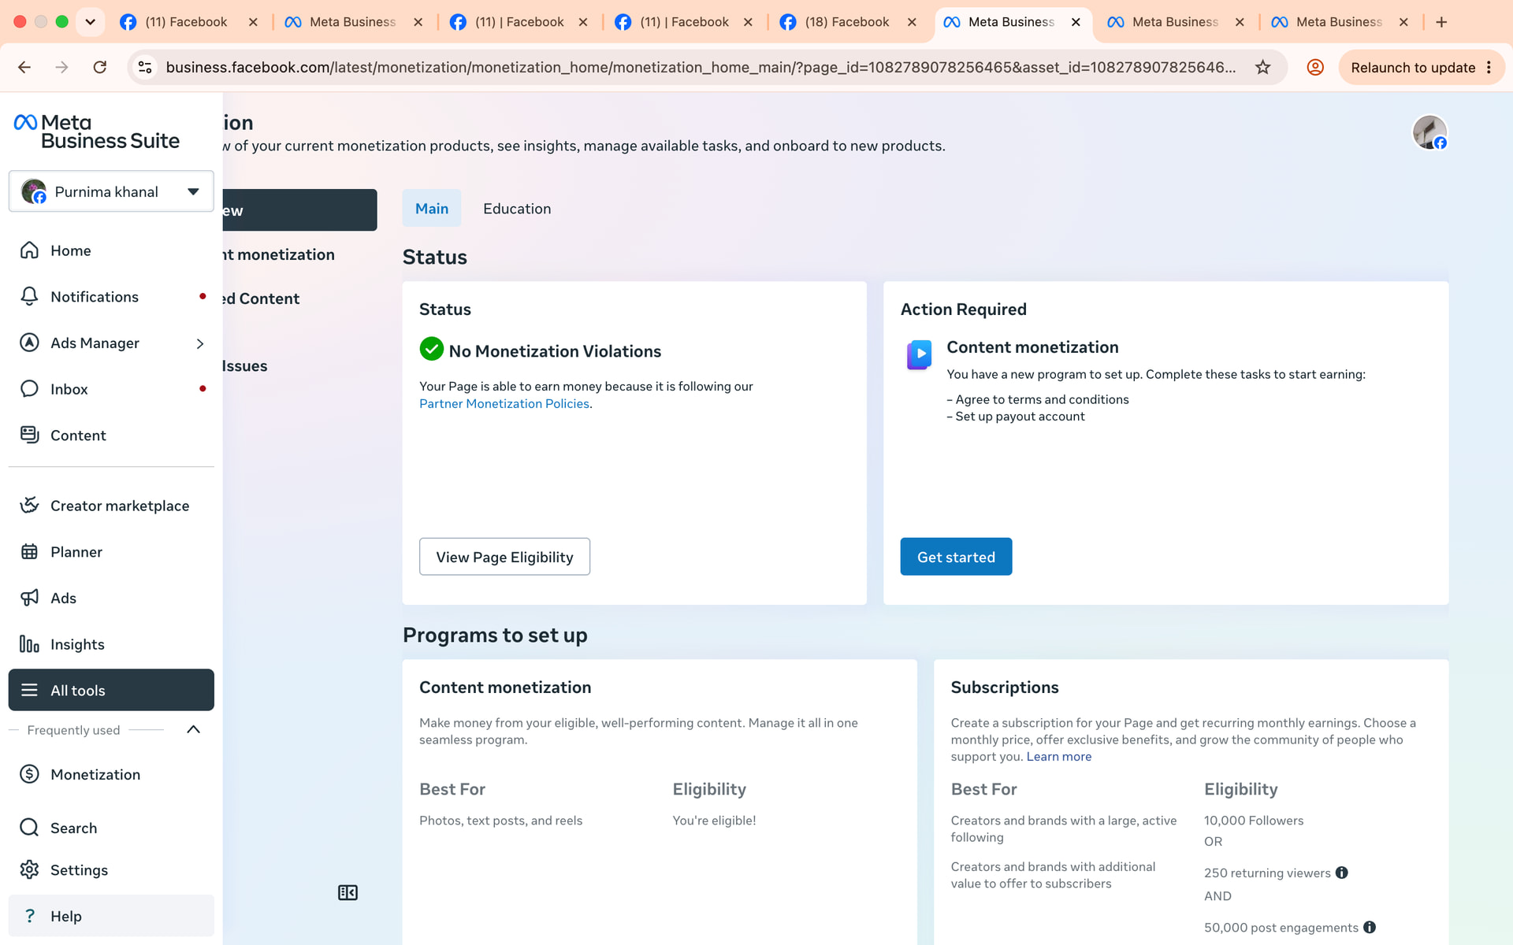1513x945 pixels.
Task: Click the '10,000 Followers' eligibility text
Action: 1254,820
